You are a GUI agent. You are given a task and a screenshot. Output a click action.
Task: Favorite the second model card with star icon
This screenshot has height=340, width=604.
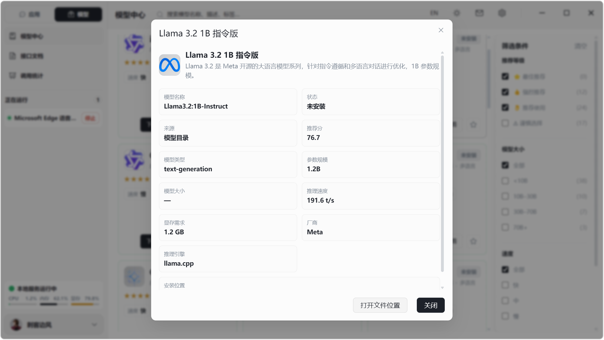point(474,241)
